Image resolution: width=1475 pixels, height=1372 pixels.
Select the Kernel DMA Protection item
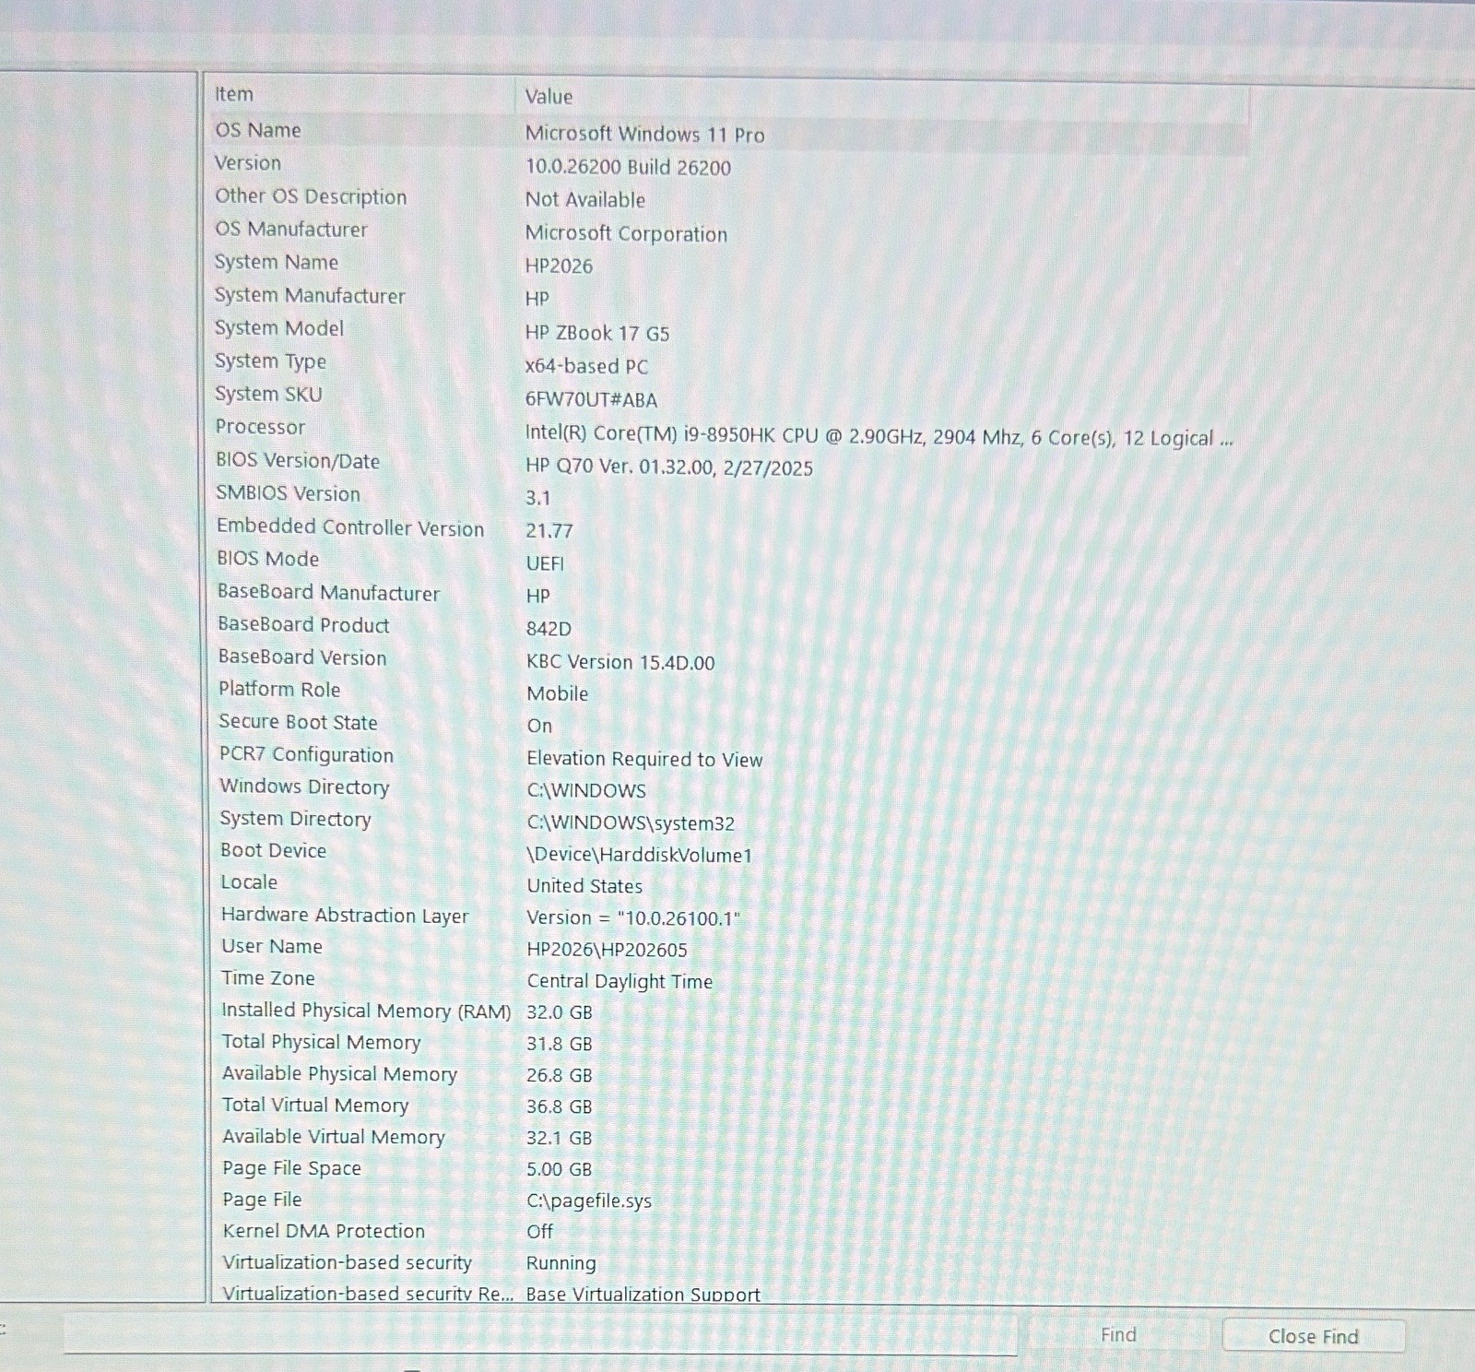click(x=324, y=1231)
